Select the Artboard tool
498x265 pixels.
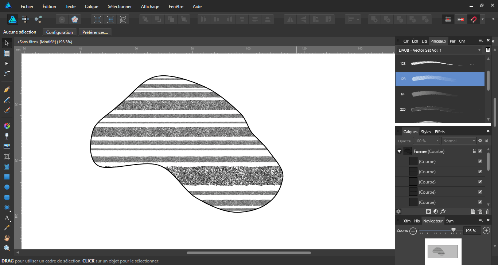tap(7, 53)
